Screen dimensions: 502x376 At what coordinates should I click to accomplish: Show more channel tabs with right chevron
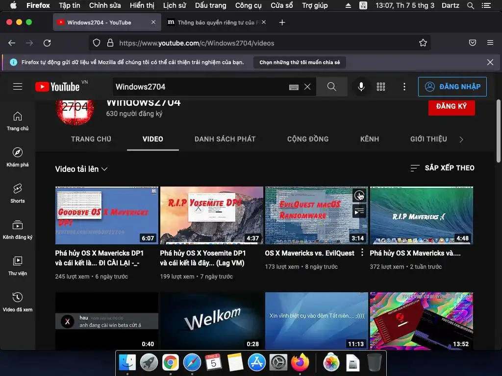[461, 140]
